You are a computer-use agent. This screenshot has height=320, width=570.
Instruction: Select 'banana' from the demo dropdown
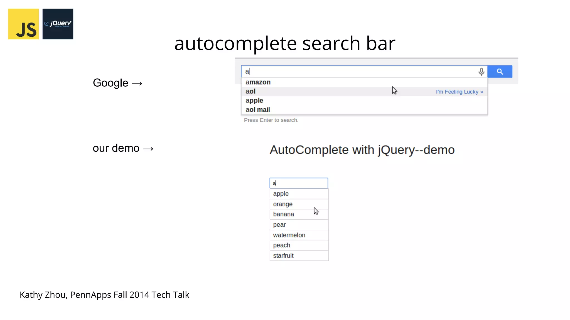click(x=299, y=214)
